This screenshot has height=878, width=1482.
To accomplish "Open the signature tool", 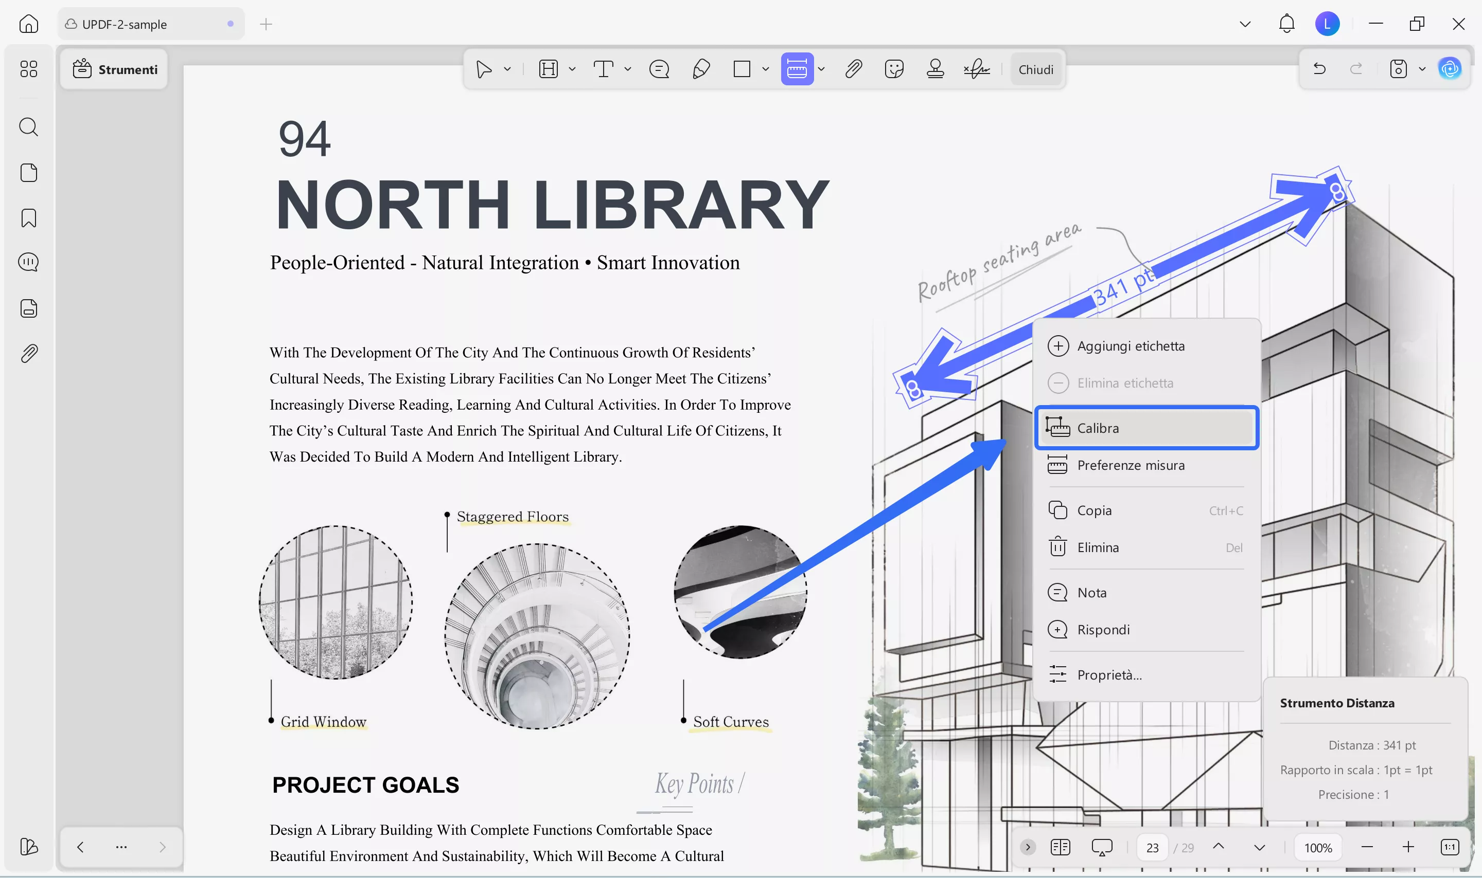I will pyautogui.click(x=976, y=69).
